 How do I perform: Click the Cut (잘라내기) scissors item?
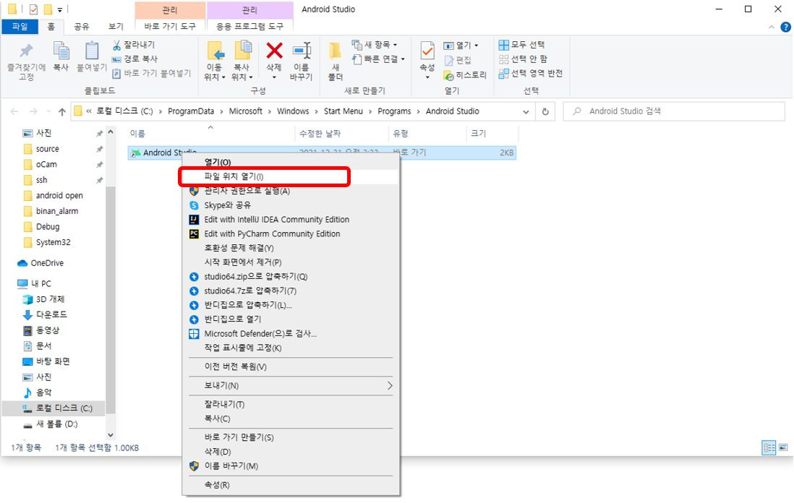point(134,45)
